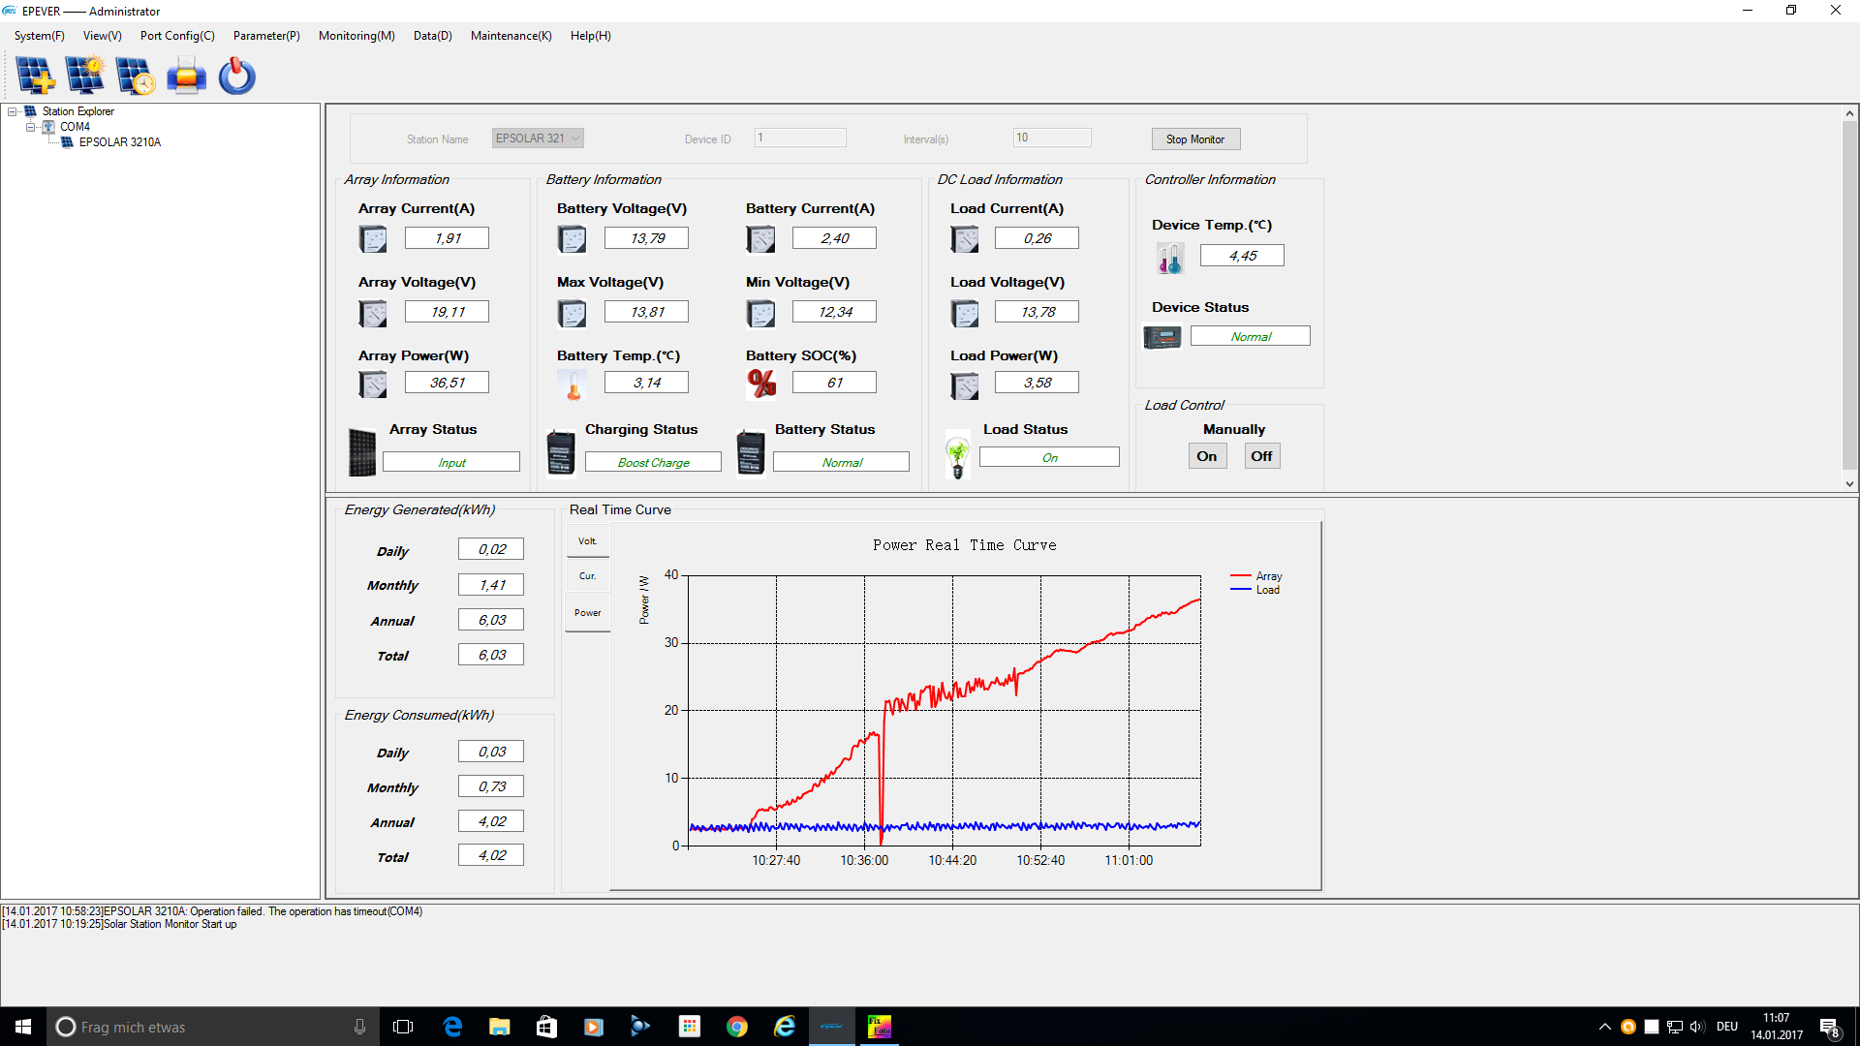Open the Maintenance(K) menu

511,36
